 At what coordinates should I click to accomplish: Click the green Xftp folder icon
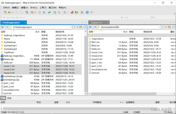[x=76, y=12]
